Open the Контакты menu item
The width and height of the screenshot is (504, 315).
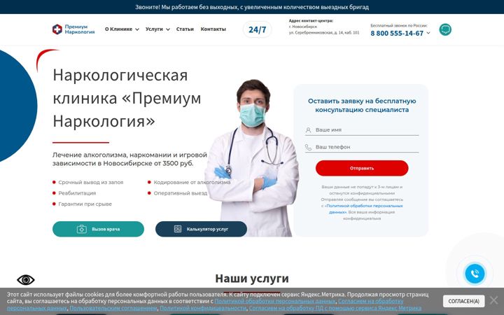click(x=213, y=29)
